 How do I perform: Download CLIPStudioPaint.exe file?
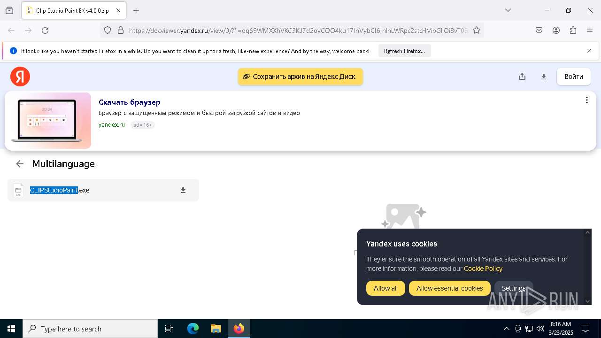click(x=183, y=190)
